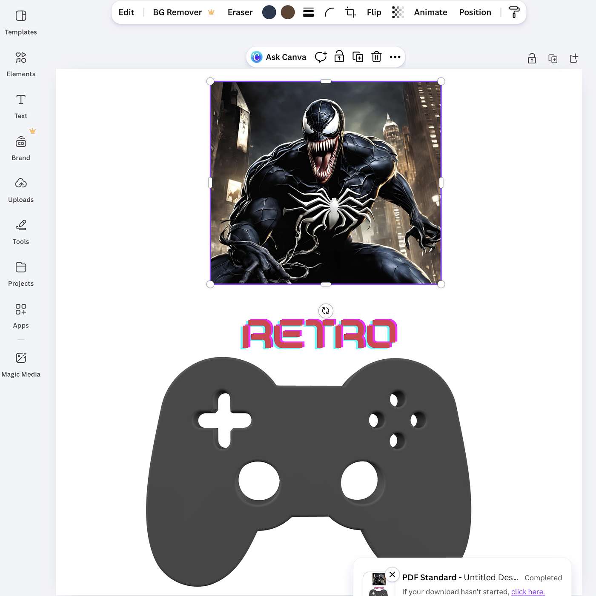Open the Tools panel

tap(21, 232)
